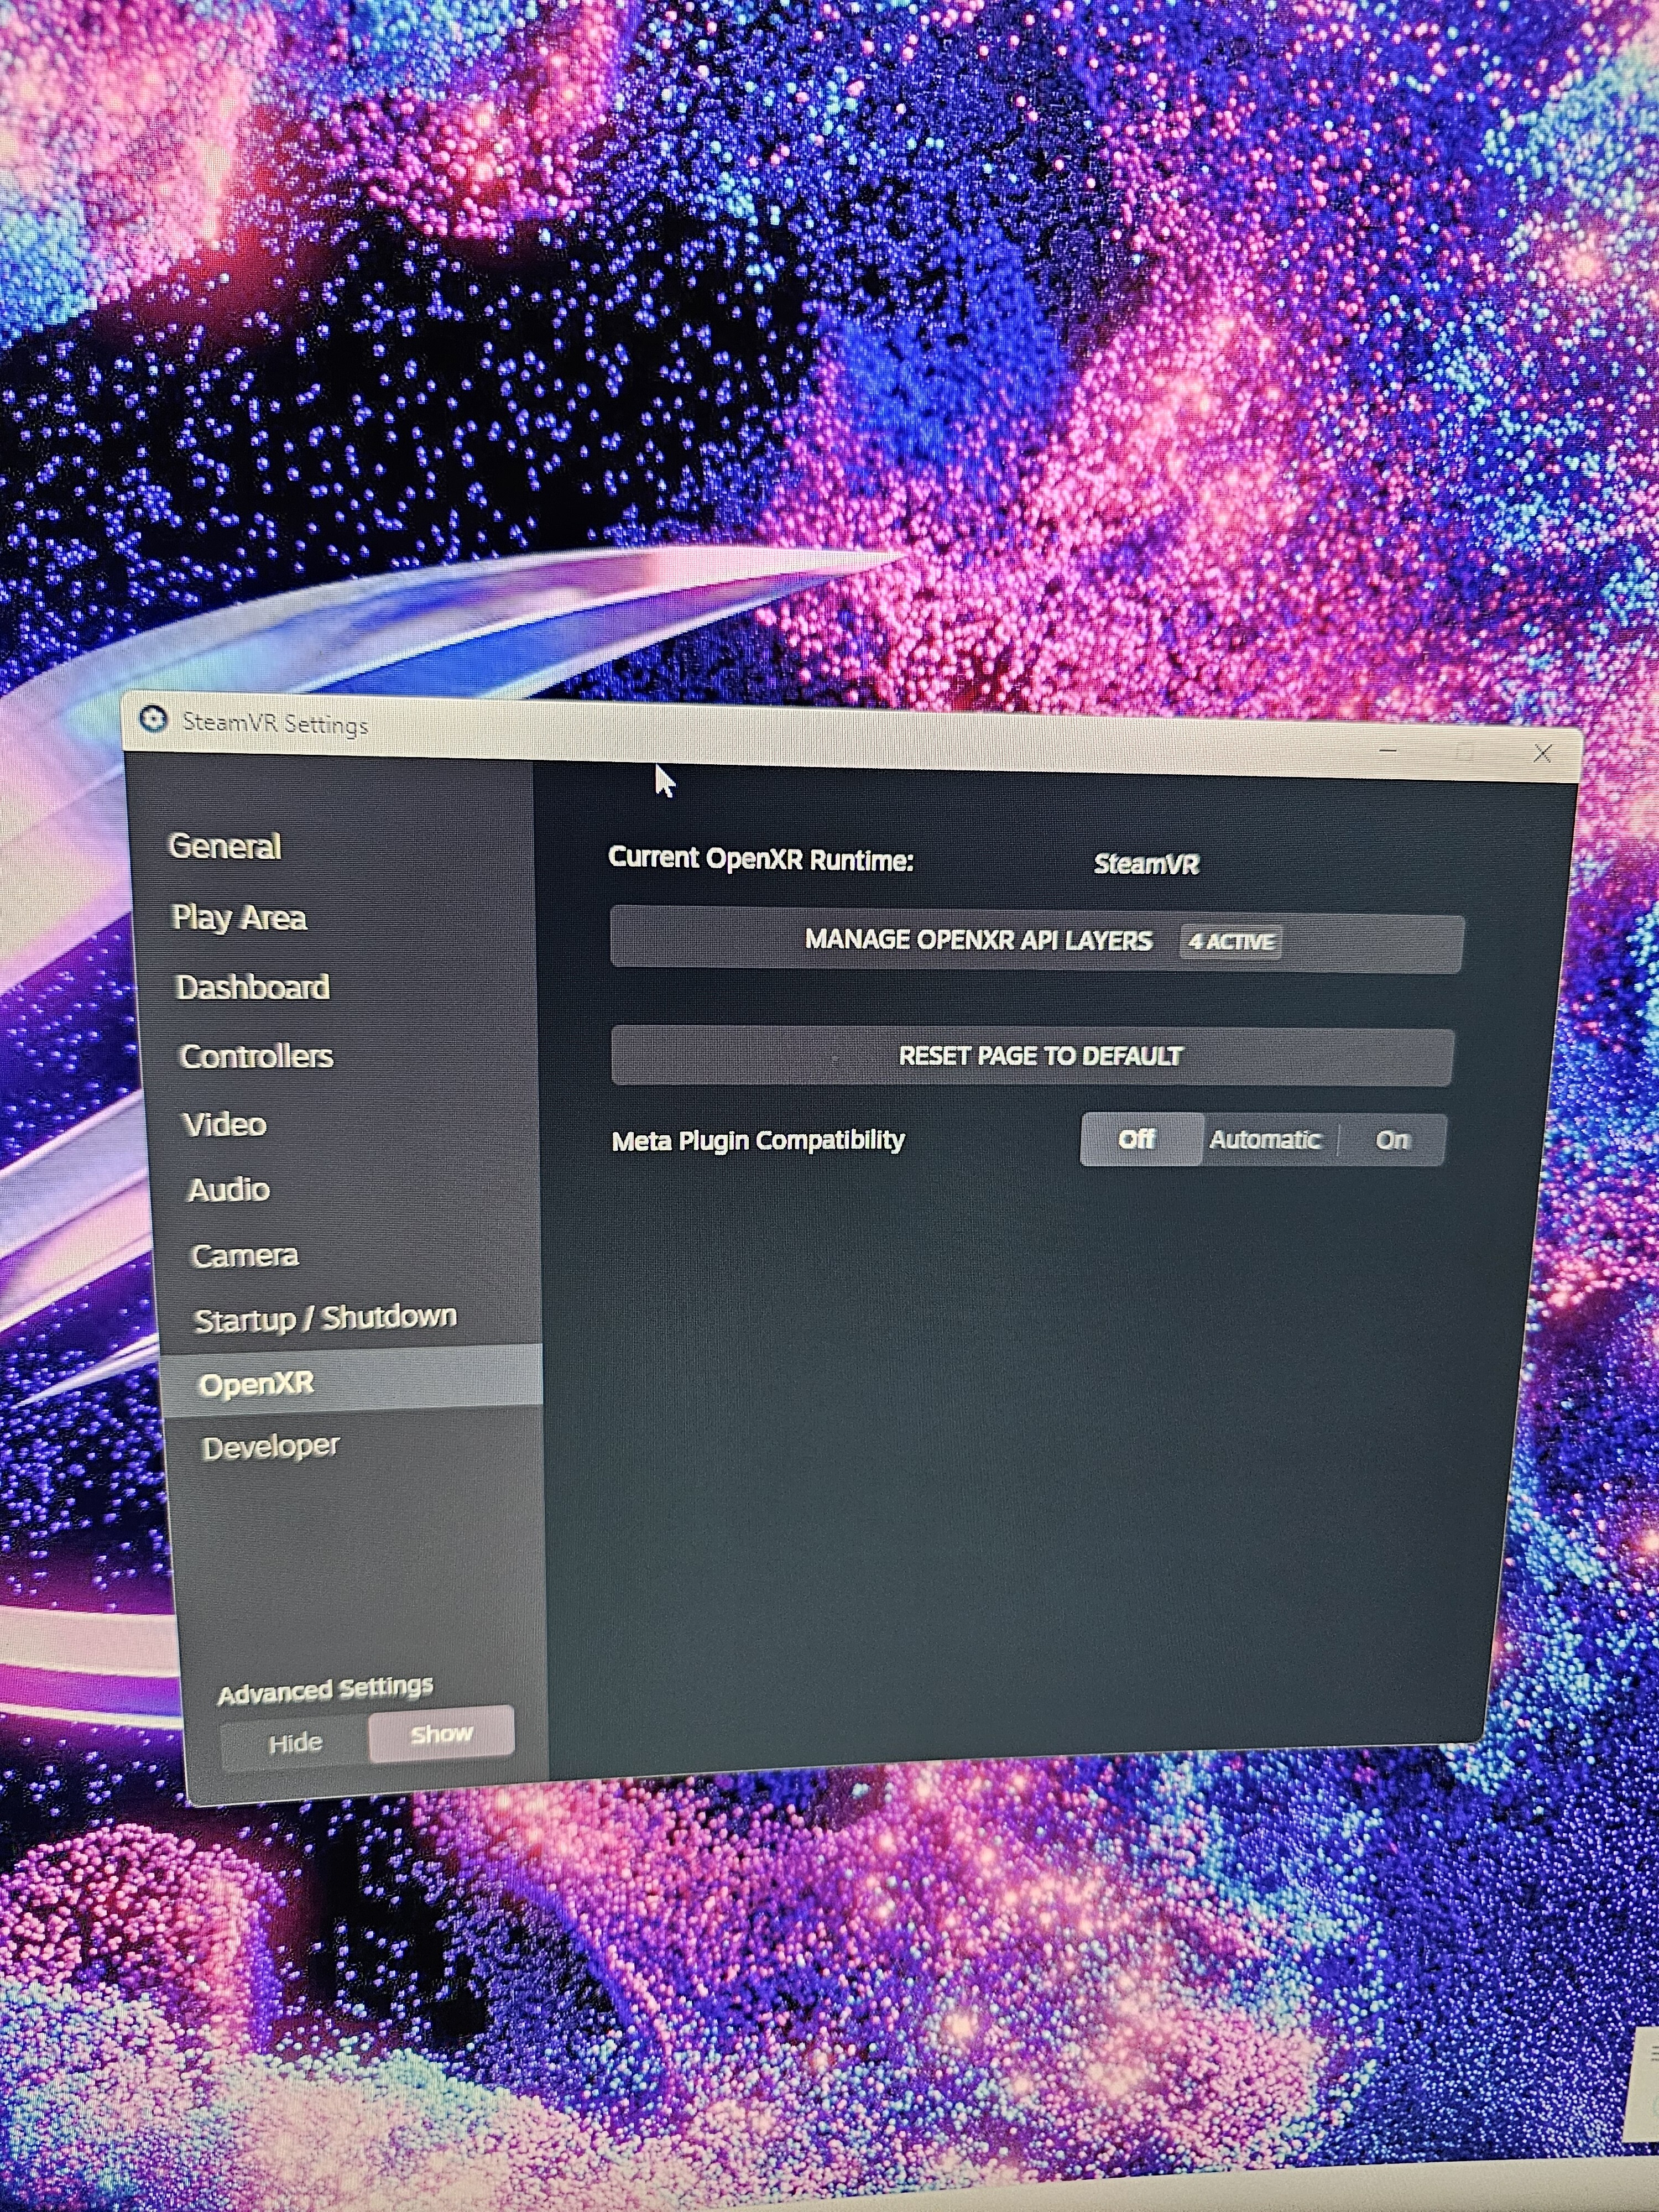Open the Developer settings tab
The height and width of the screenshot is (2212, 1659).
(270, 1447)
